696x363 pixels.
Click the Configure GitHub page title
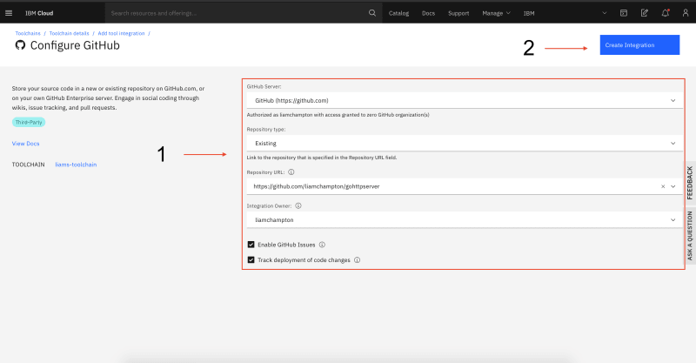[x=75, y=45]
